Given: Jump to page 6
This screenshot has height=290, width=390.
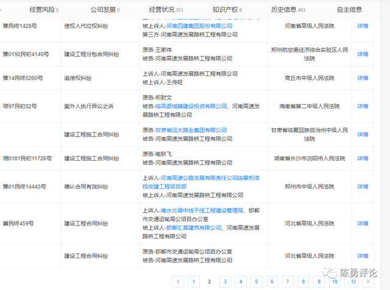Looking at the screenshot, I should click(x=272, y=281).
